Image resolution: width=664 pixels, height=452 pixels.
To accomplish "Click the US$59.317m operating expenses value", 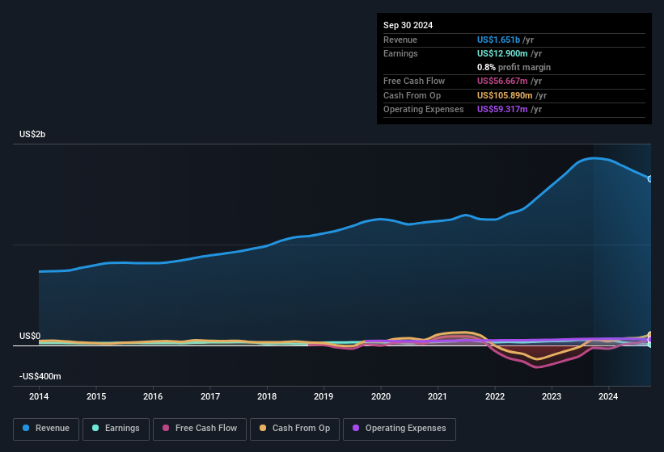I will [x=502, y=110].
